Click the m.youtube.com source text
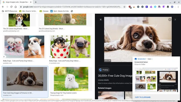Viewport: 181px width, 102px height. (55, 63)
